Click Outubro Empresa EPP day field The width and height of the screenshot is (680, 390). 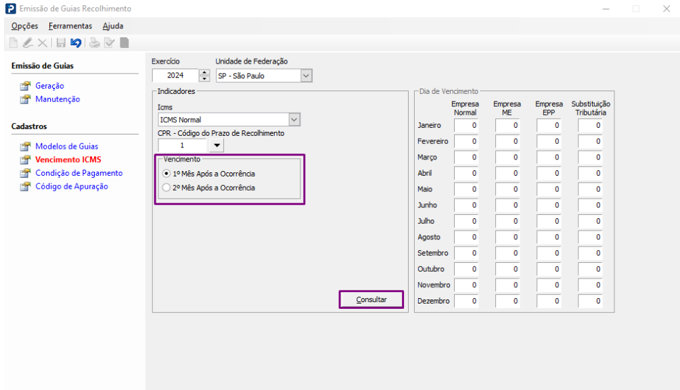coord(549,269)
